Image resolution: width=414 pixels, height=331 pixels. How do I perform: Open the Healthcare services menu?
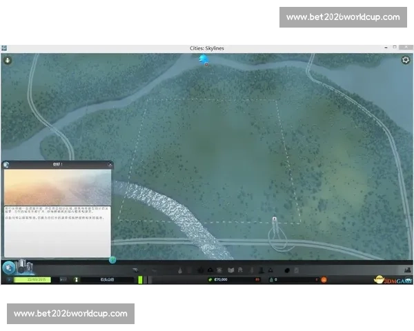[200, 270]
